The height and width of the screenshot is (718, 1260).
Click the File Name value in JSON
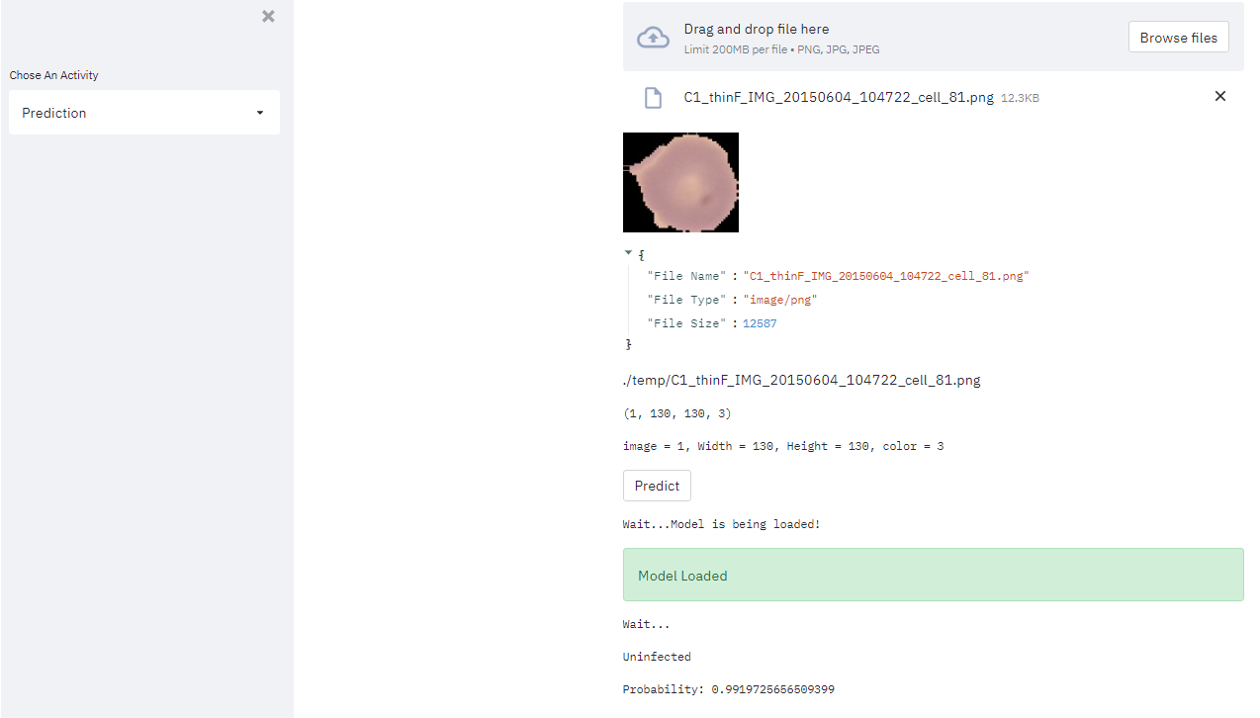tap(886, 276)
